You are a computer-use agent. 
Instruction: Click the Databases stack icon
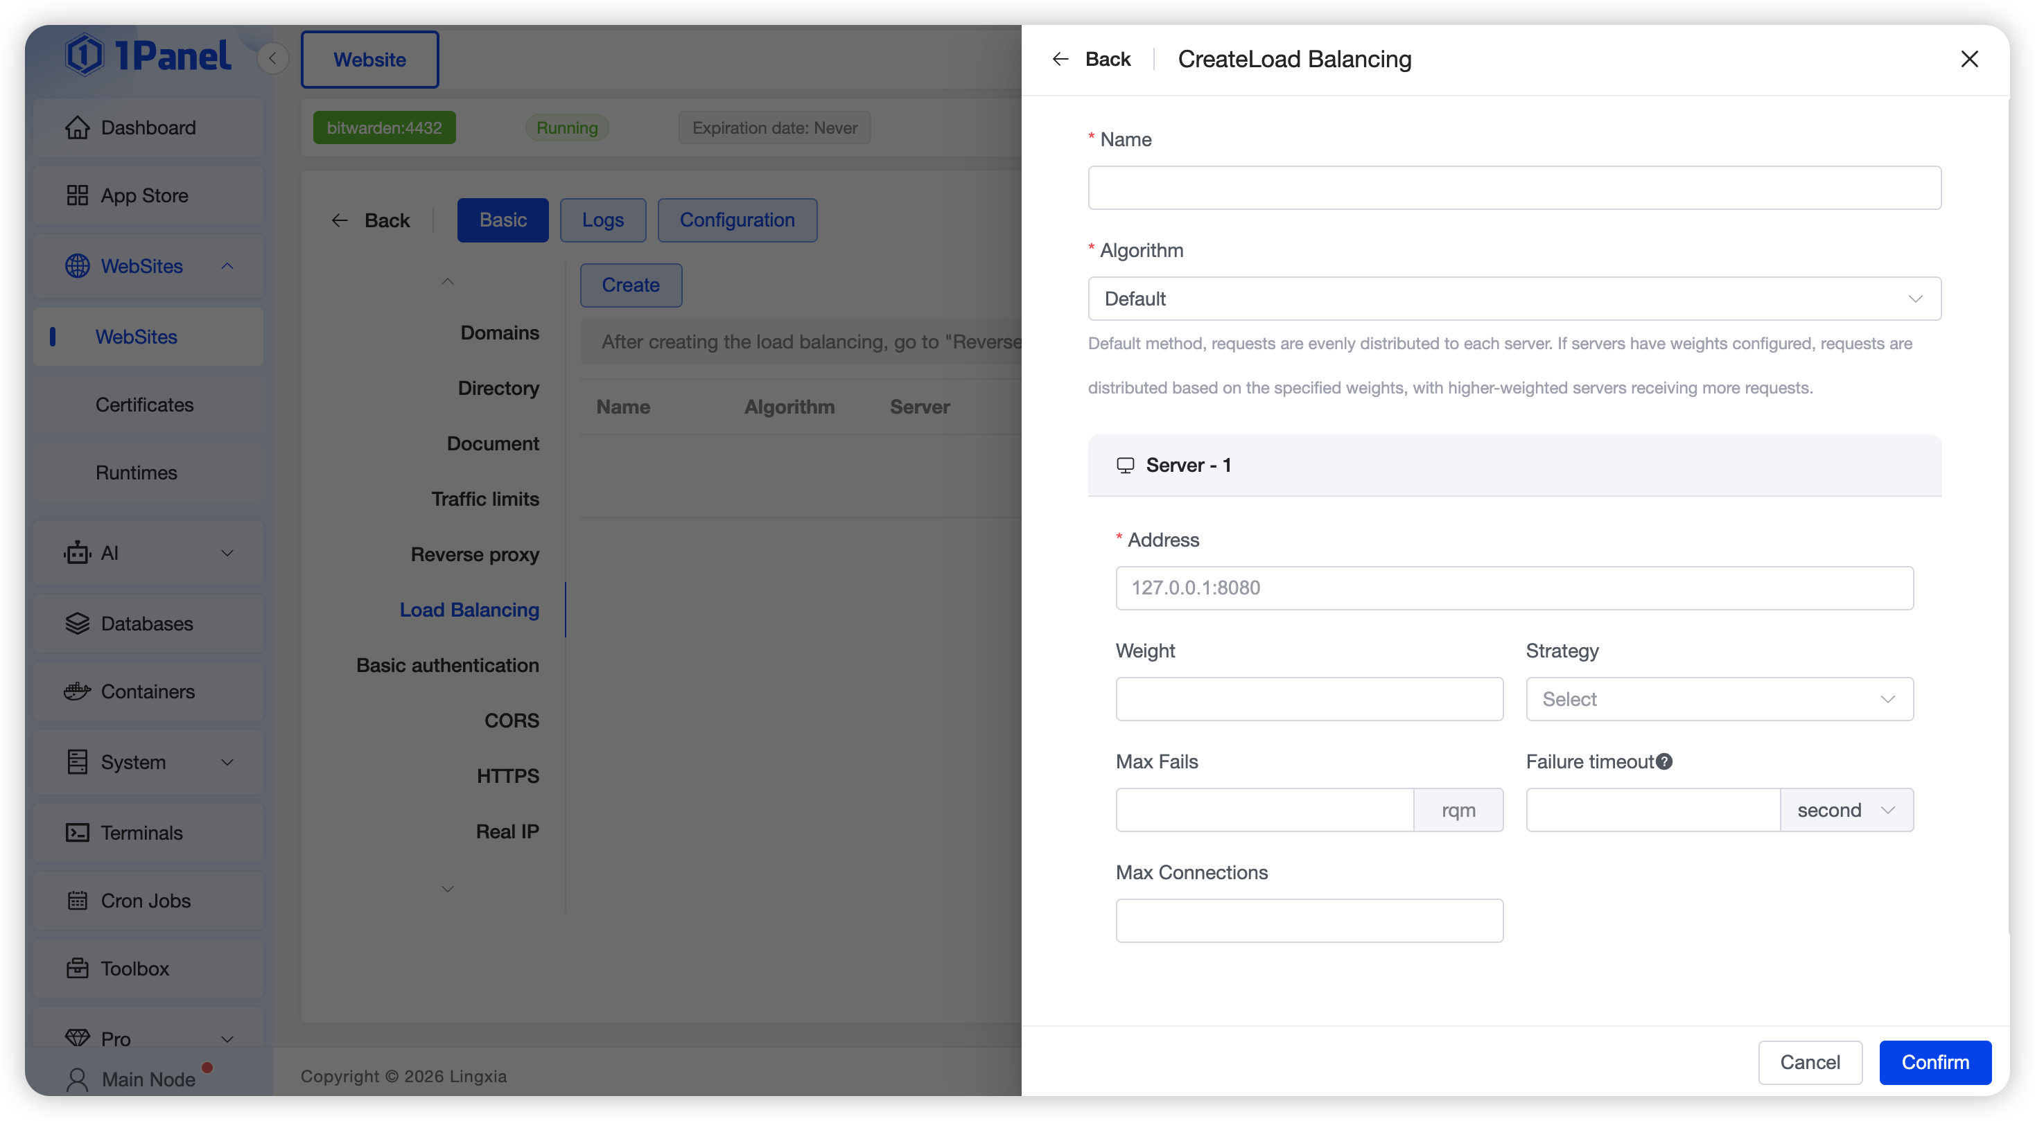click(x=77, y=624)
